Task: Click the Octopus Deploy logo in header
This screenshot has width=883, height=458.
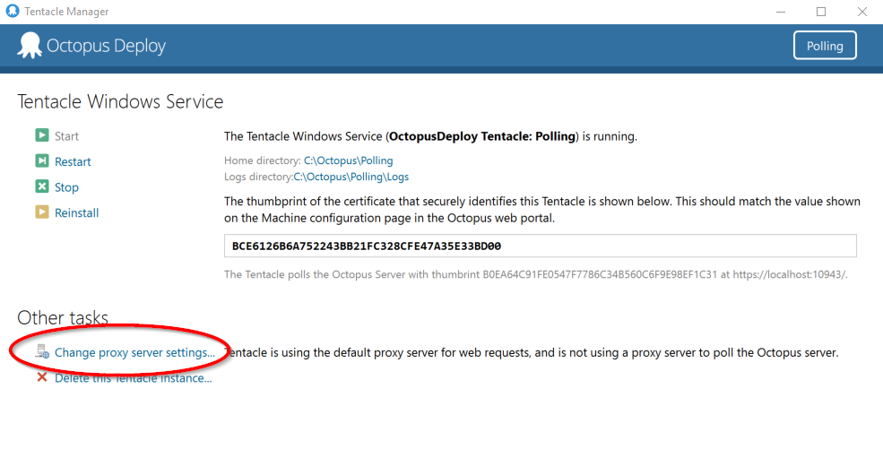Action: coord(30,45)
